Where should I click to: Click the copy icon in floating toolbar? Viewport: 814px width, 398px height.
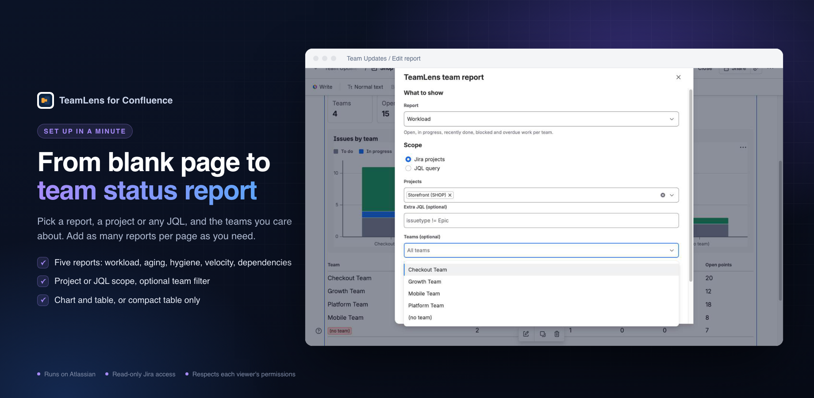tap(543, 334)
